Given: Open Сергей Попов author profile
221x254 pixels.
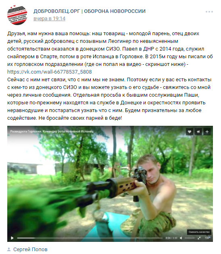Looking at the screenshot, I should click(x=30, y=250).
